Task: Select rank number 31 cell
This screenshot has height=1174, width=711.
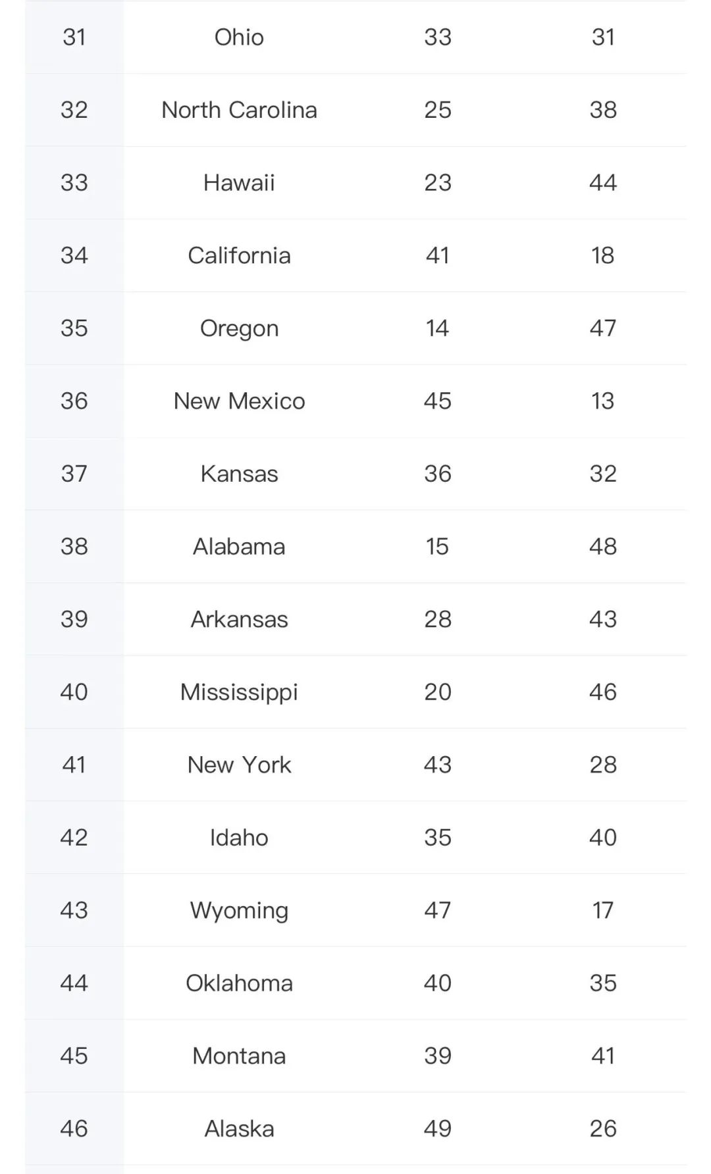Action: (x=74, y=37)
